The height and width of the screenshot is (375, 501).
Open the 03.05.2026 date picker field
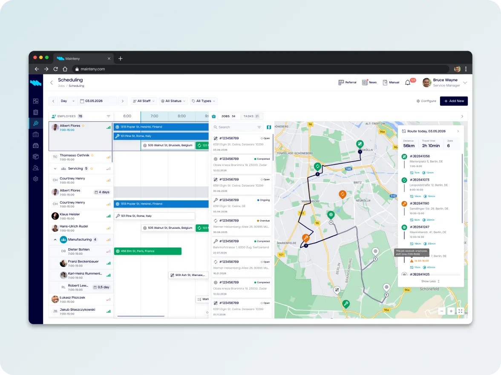[x=98, y=101]
